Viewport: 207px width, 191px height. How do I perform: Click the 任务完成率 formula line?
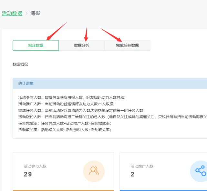65,123
